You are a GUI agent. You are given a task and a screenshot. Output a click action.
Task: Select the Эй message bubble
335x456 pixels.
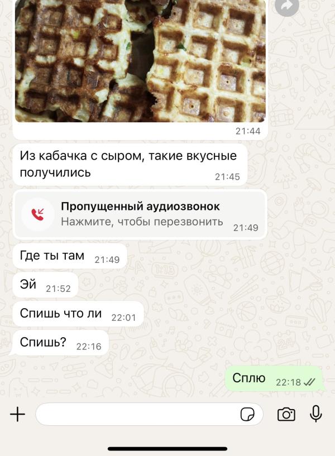[45, 285]
